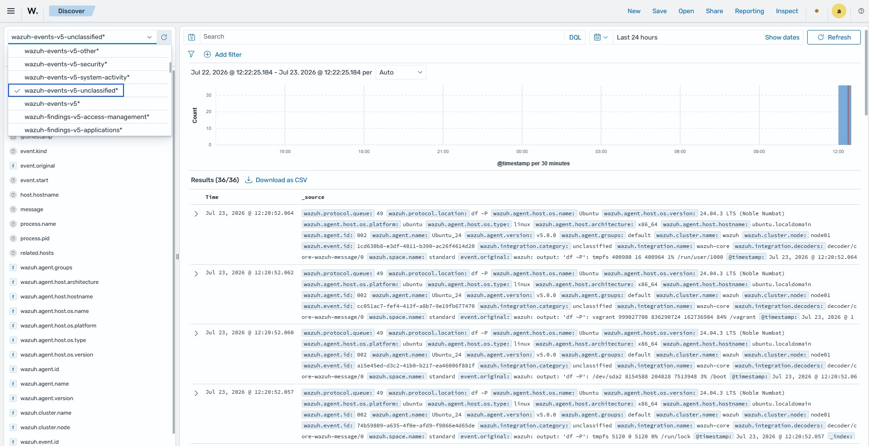This screenshot has height=446, width=869.
Task: Click the Refresh button
Action: tap(834, 37)
